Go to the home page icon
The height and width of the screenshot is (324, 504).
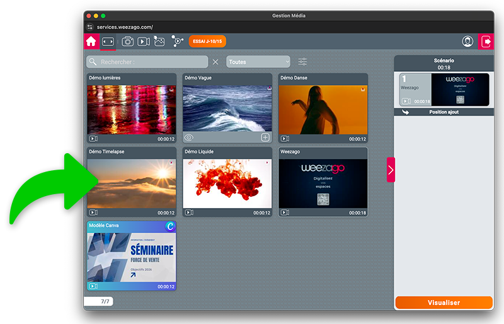coord(91,42)
